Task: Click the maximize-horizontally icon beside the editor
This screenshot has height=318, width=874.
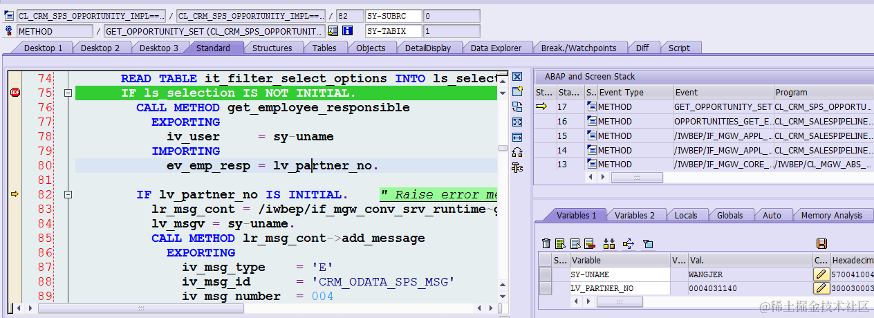Action: (517, 137)
